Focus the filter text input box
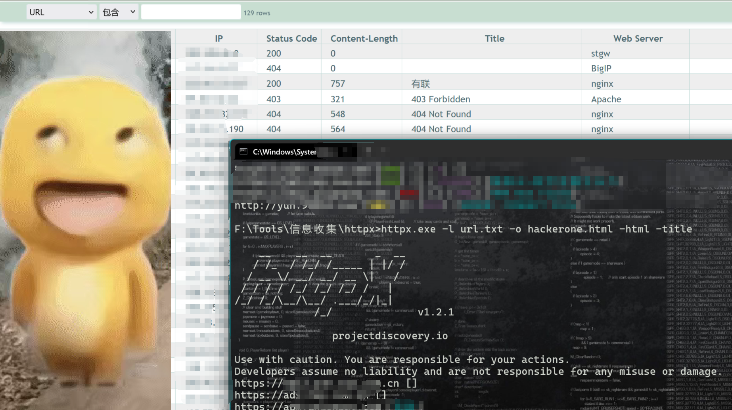 click(x=191, y=12)
